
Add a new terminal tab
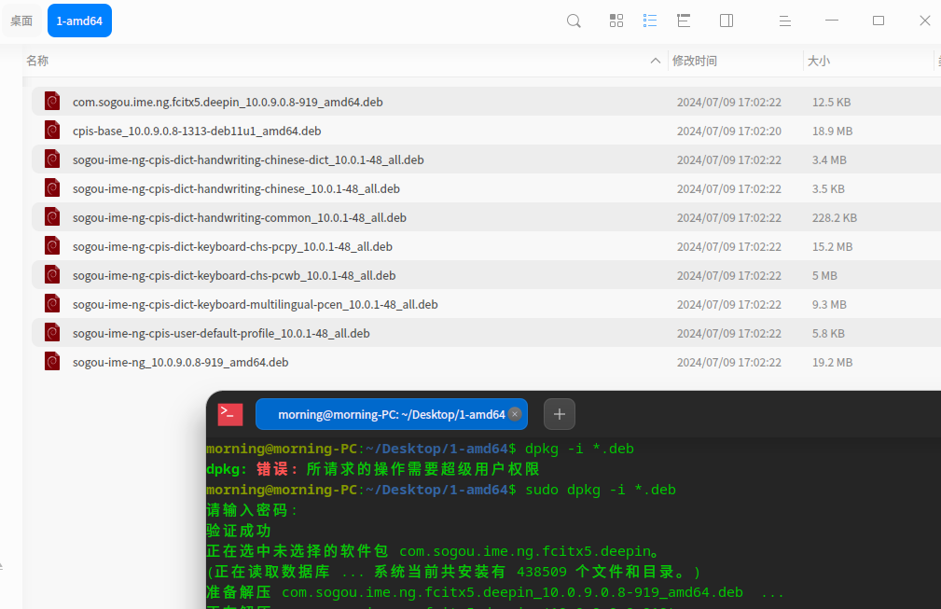(x=560, y=414)
